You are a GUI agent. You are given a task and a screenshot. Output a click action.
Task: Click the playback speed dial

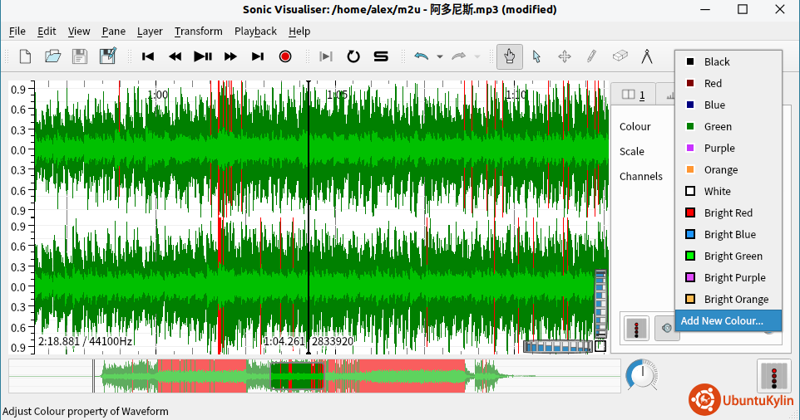[x=641, y=375]
